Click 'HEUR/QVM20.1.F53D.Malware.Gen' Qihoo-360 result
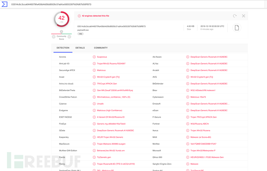Viewport: 267px width, 171px height. (x=207, y=157)
